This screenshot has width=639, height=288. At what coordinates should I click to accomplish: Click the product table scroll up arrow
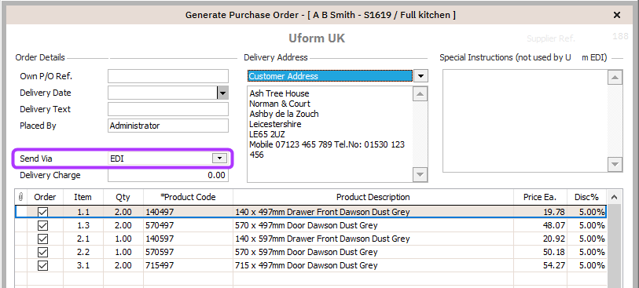[x=614, y=197]
